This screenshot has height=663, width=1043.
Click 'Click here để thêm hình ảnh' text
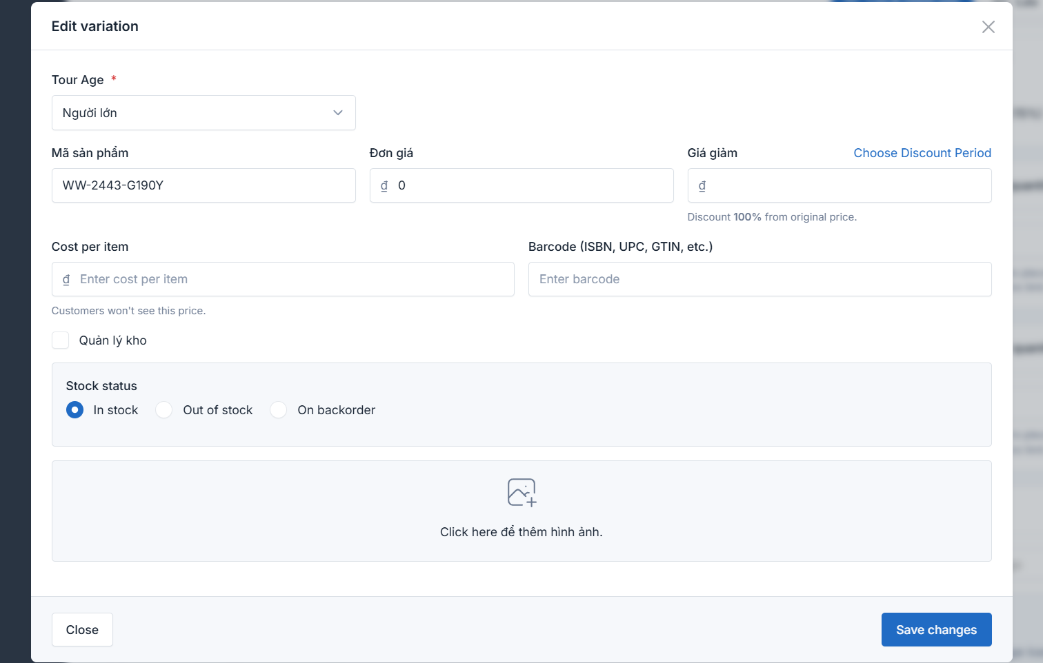(521, 532)
